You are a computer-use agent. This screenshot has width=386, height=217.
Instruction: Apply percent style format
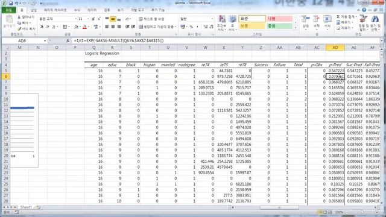tap(191, 27)
